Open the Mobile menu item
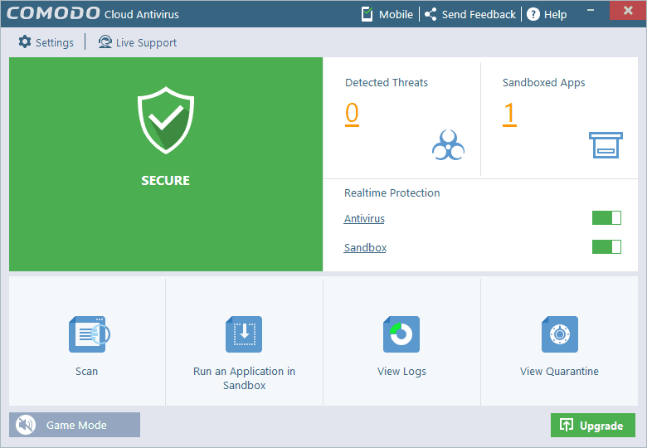 pos(387,14)
